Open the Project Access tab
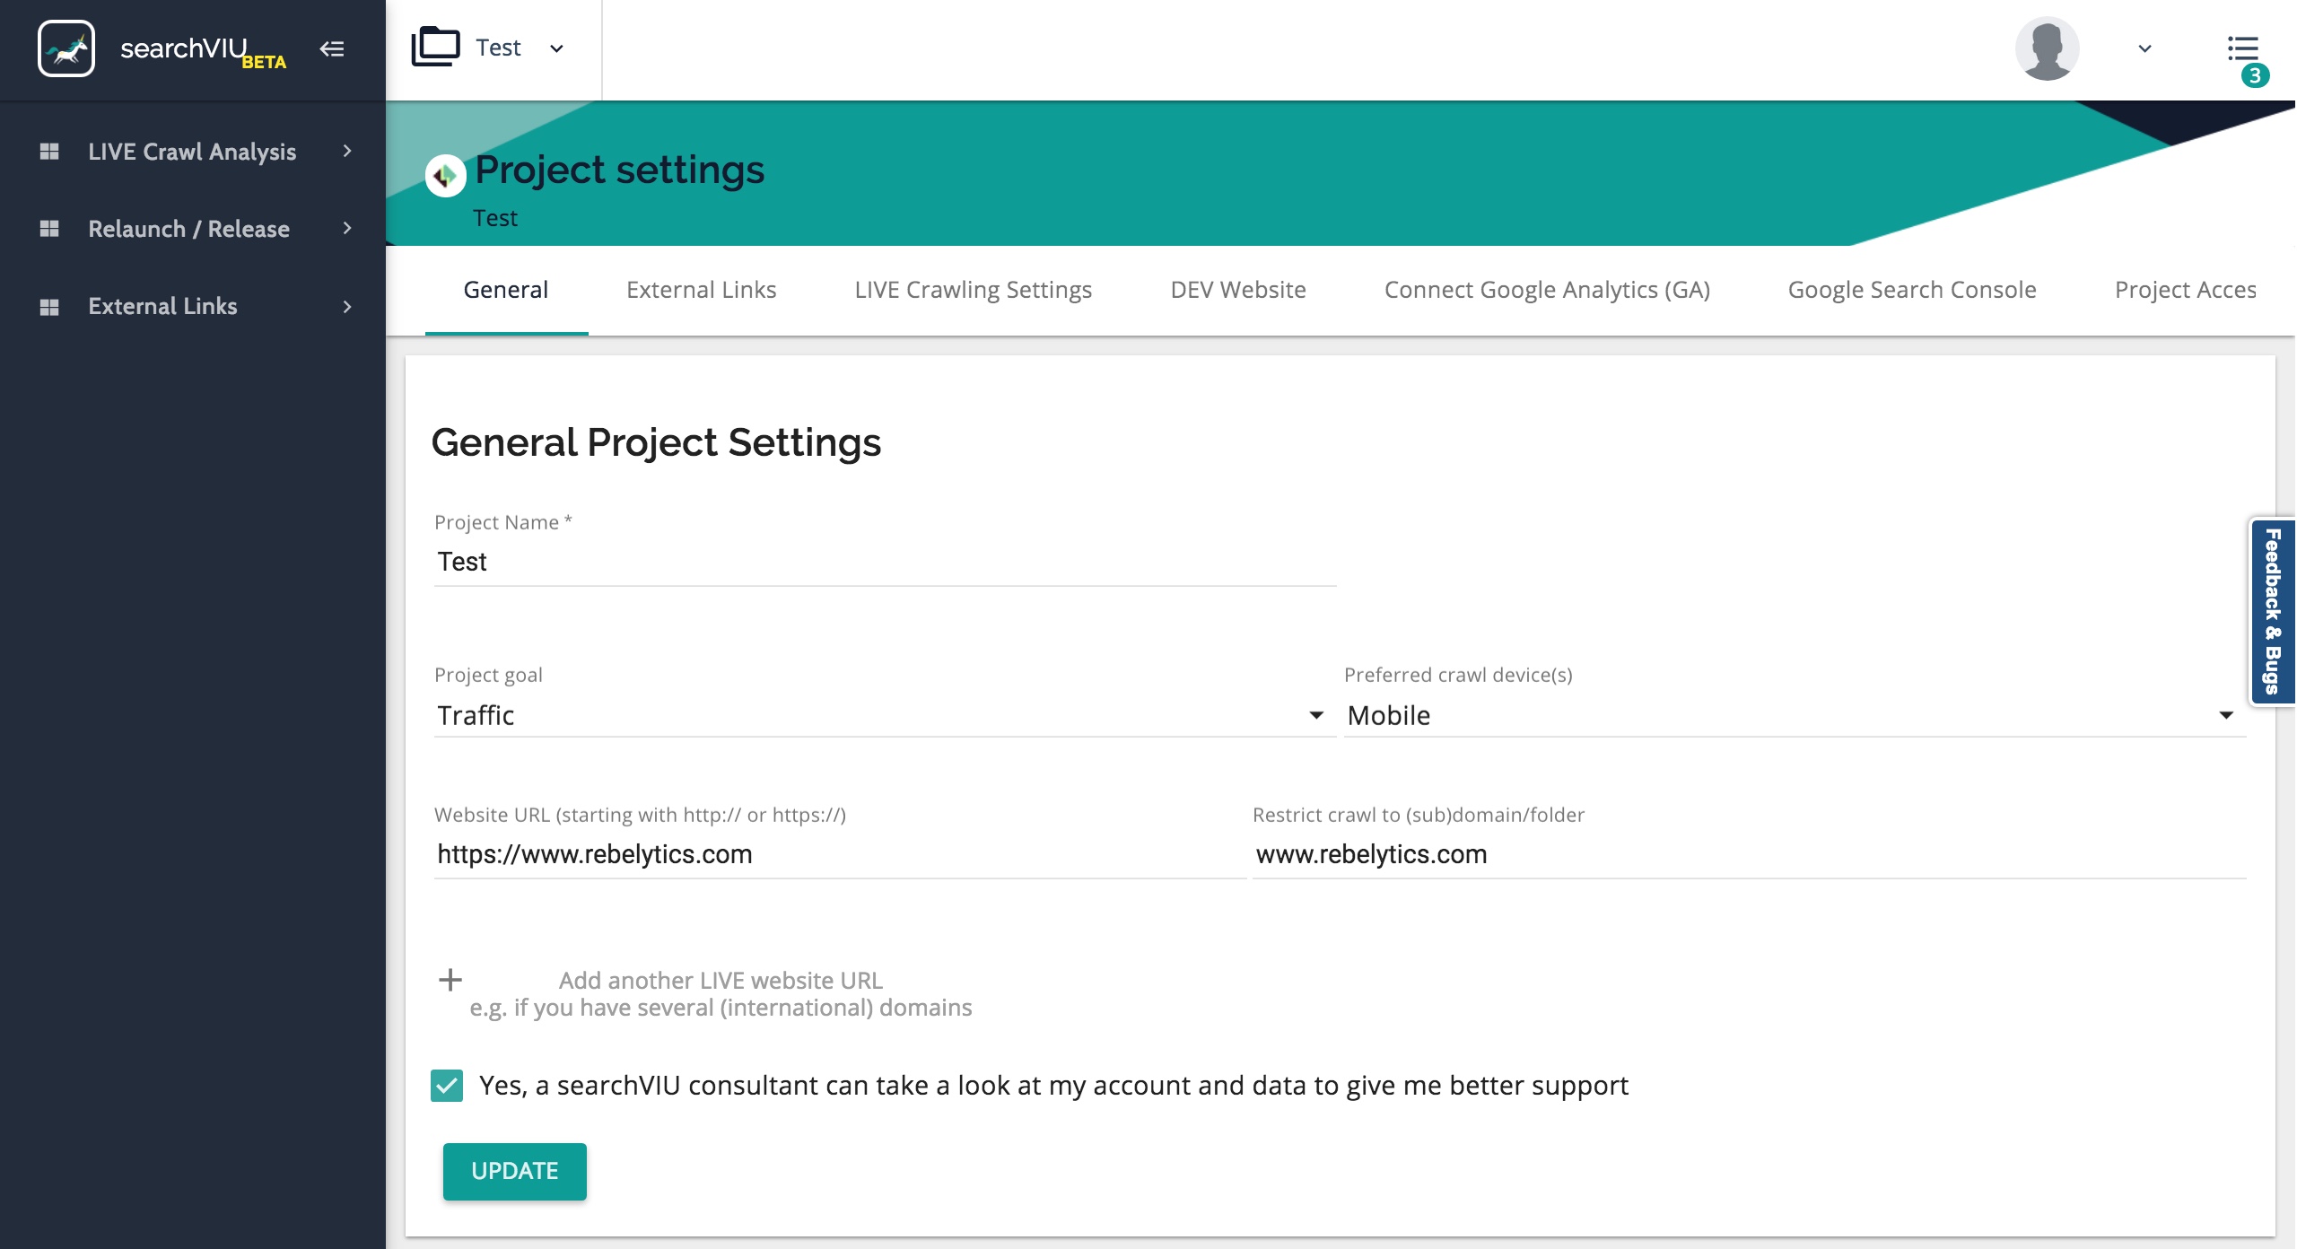 (x=2186, y=290)
